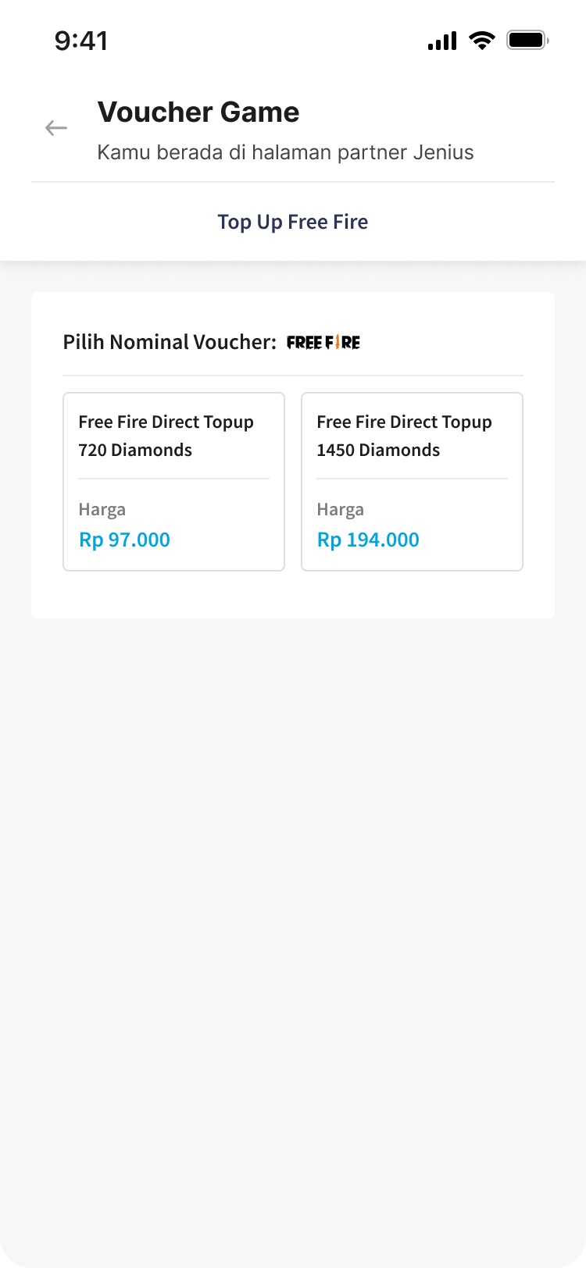This screenshot has width=586, height=1268.
Task: Tap the Wi-Fi status icon
Action: tap(482, 41)
